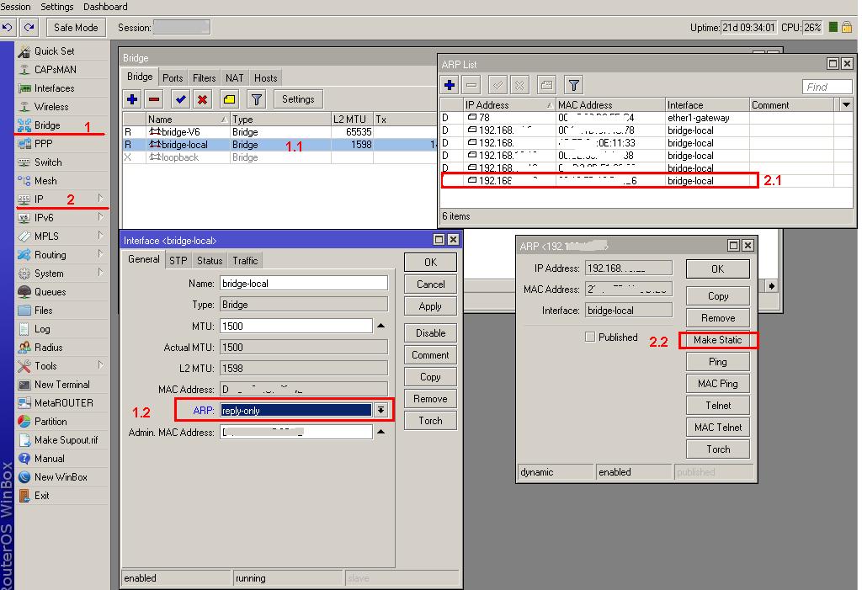Click the red minus Remove icon in Bridge toolbar

point(154,99)
